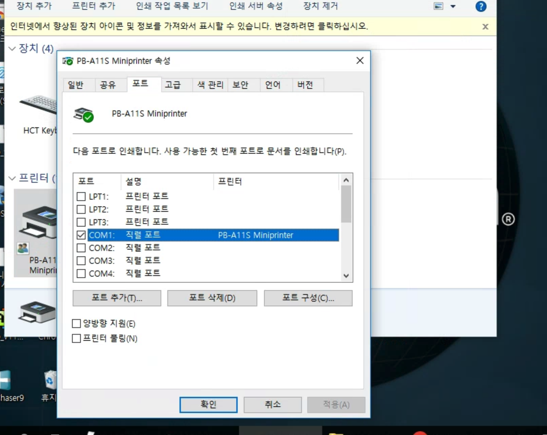Click the printer icon in dialog header

(84, 115)
